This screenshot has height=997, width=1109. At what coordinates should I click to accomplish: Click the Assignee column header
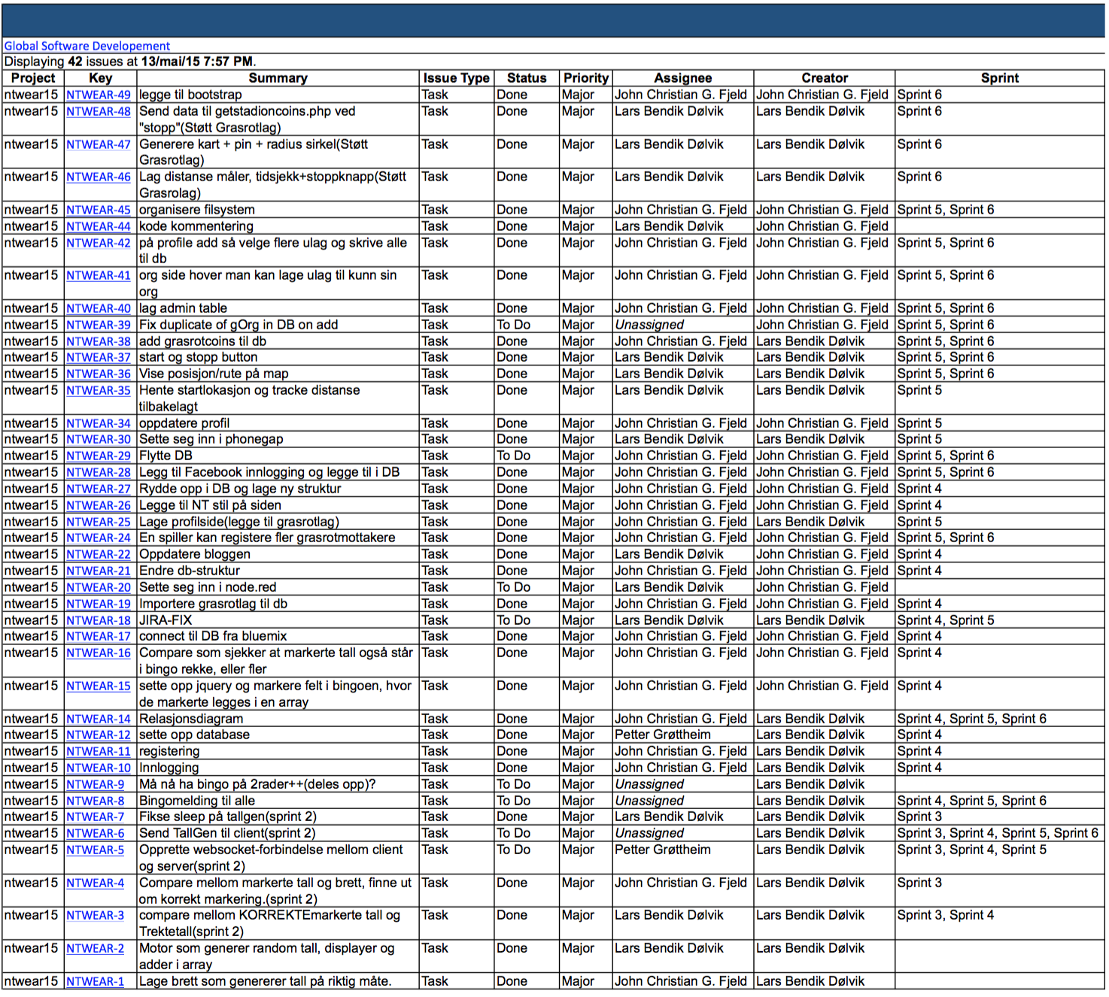(x=683, y=78)
